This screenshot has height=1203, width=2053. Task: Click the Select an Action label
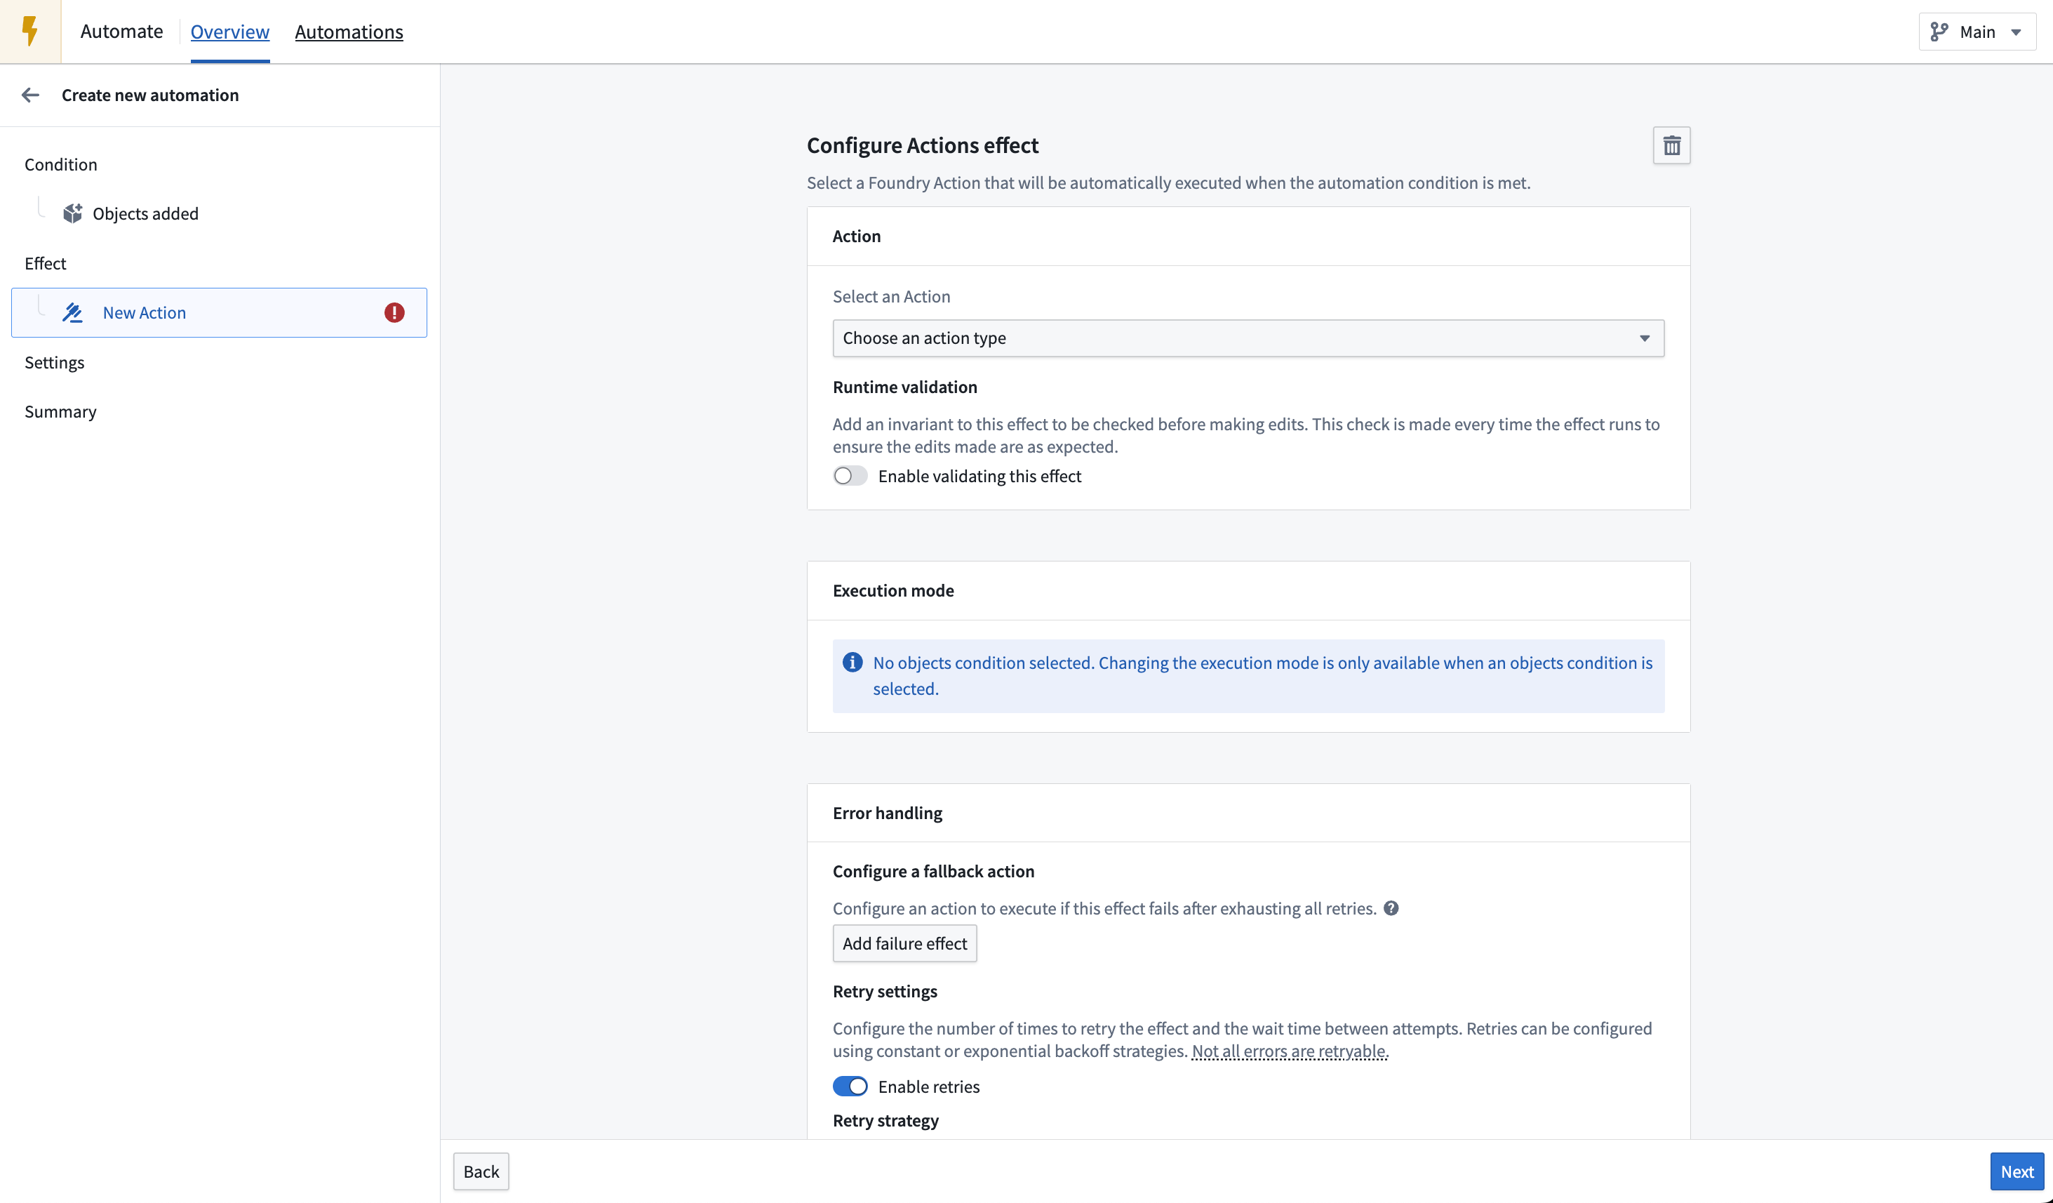891,297
